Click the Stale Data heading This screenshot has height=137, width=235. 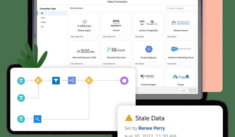click(x=150, y=118)
